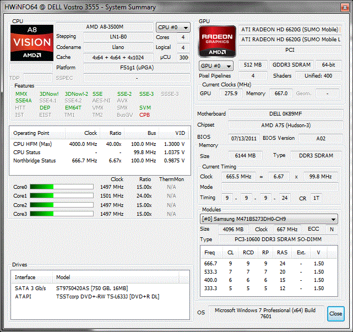
Task: Click the Core1 ratio value 24.00x
Action: (x=144, y=196)
